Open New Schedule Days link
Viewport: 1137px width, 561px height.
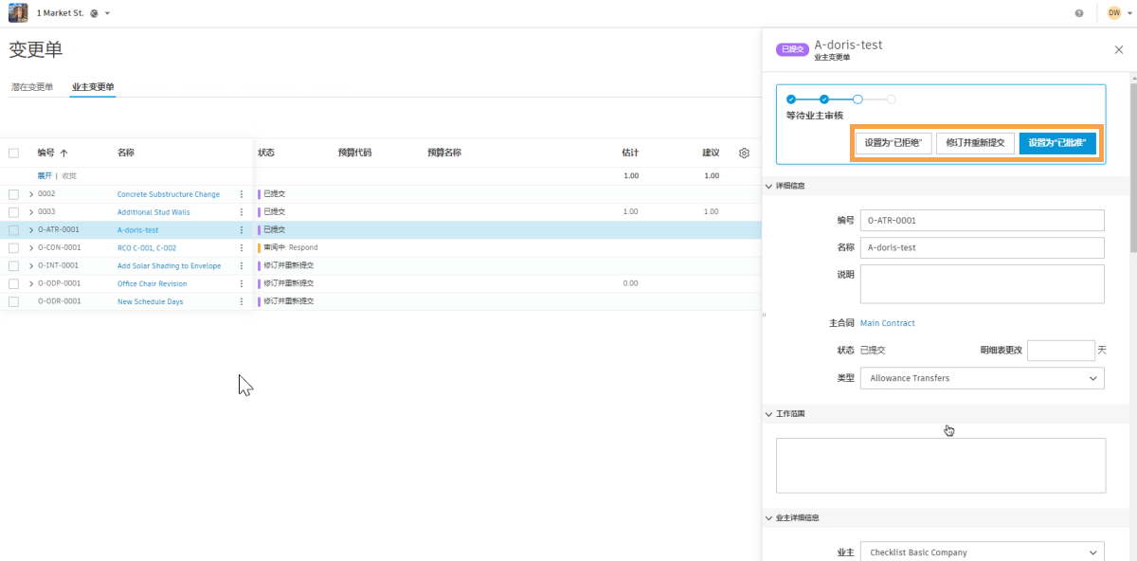(151, 301)
